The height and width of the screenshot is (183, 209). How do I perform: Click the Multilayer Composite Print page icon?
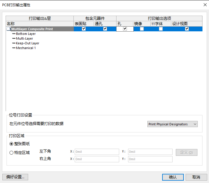(x=9, y=29)
